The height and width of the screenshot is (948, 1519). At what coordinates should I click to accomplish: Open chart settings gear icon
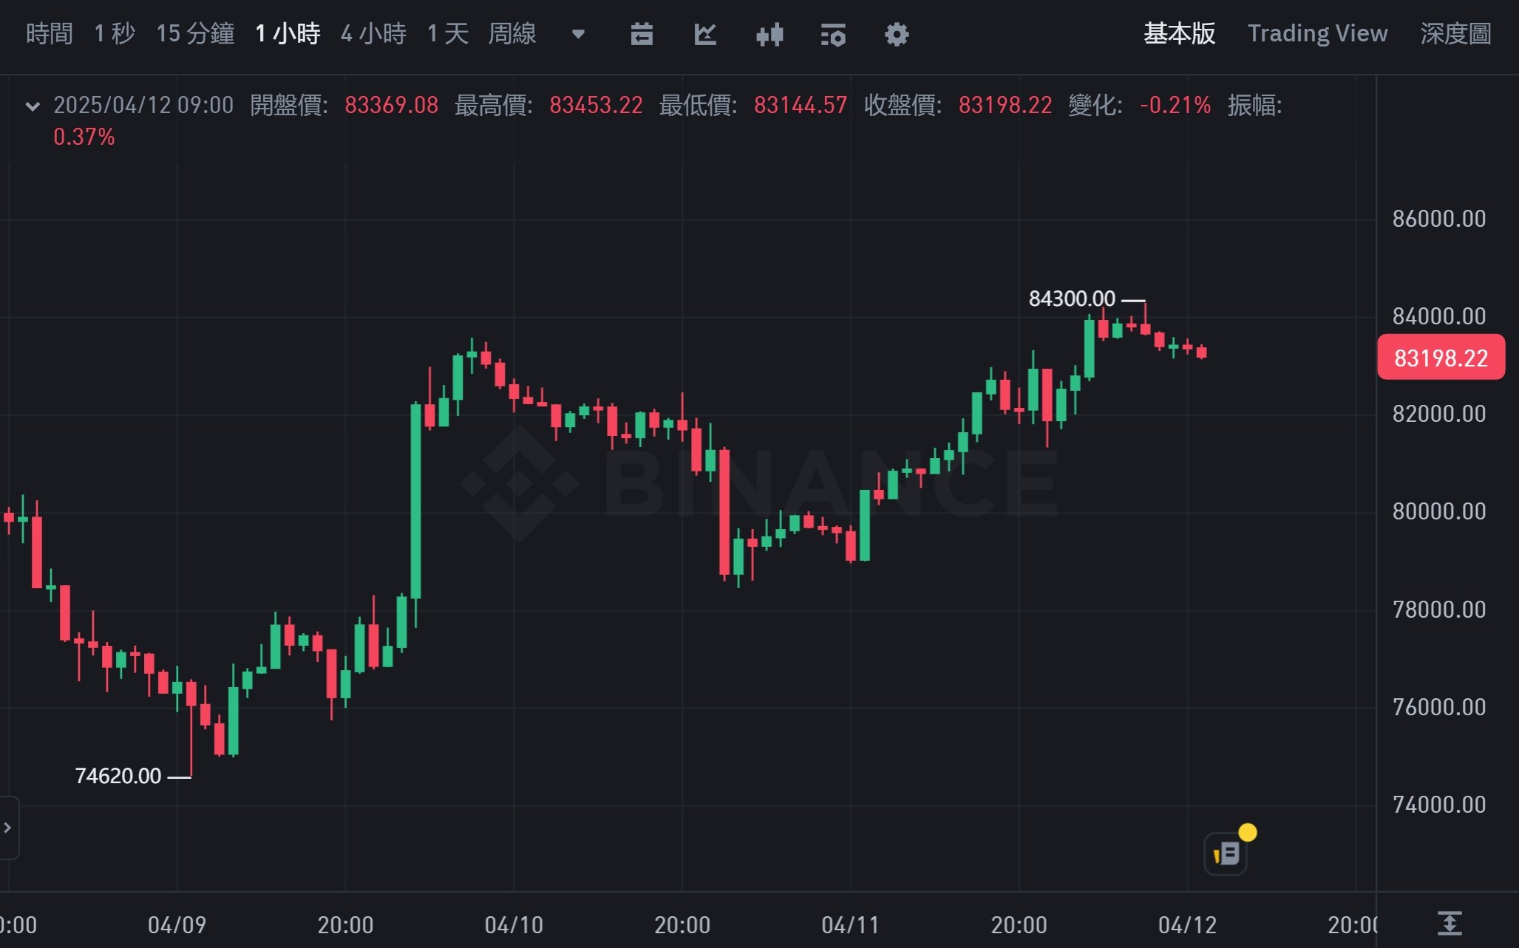click(897, 34)
